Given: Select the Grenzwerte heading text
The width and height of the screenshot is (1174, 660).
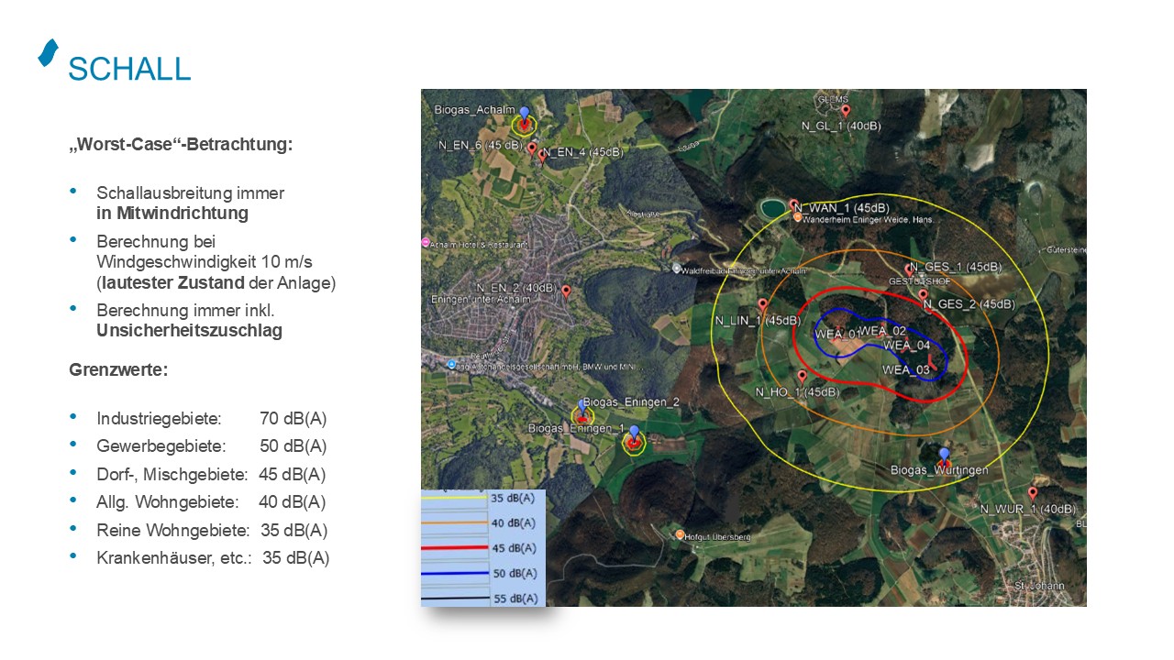Looking at the screenshot, I should pyautogui.click(x=117, y=370).
